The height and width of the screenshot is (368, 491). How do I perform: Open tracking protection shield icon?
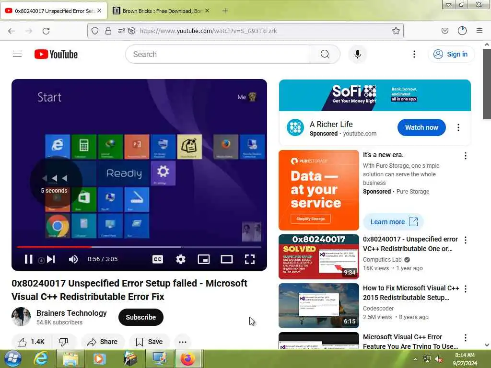(95, 31)
